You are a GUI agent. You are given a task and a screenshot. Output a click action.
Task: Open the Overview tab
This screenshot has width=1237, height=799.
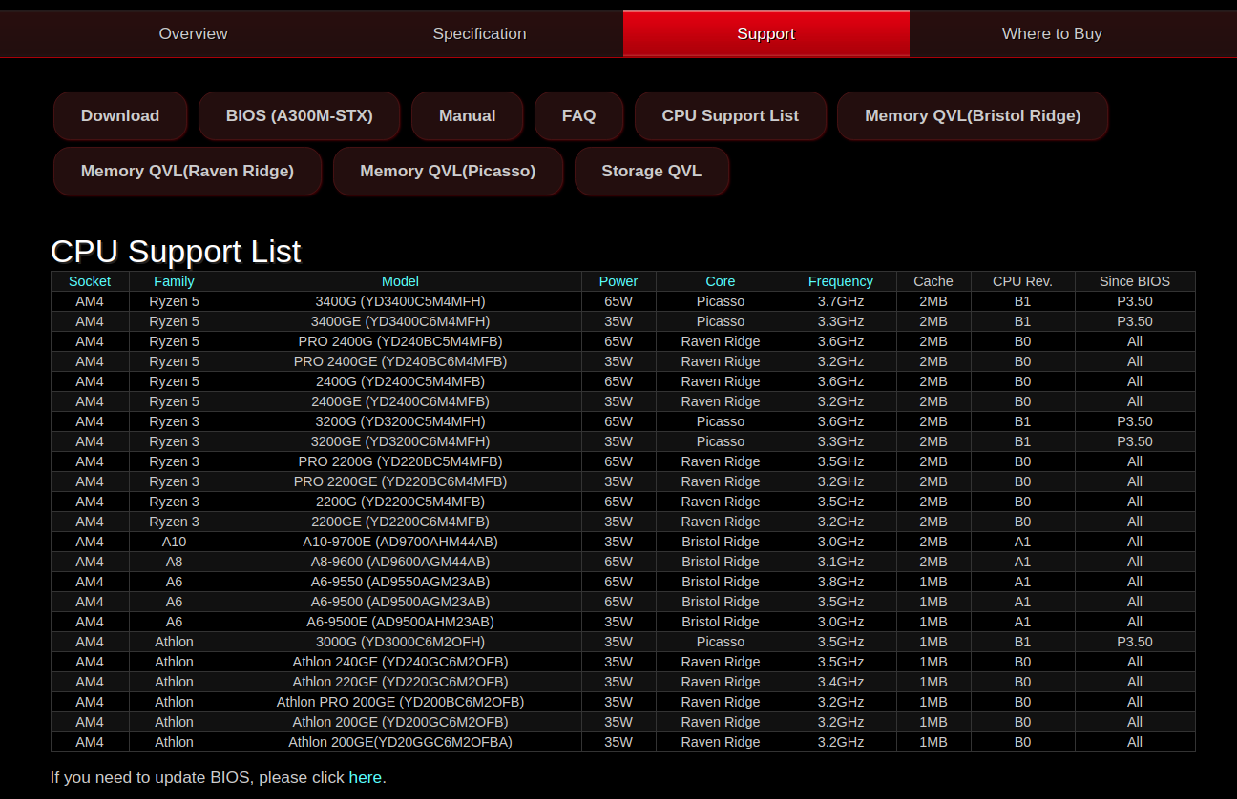[x=193, y=33]
